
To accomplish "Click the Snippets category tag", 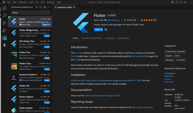I will pyautogui.click(x=169, y=56).
